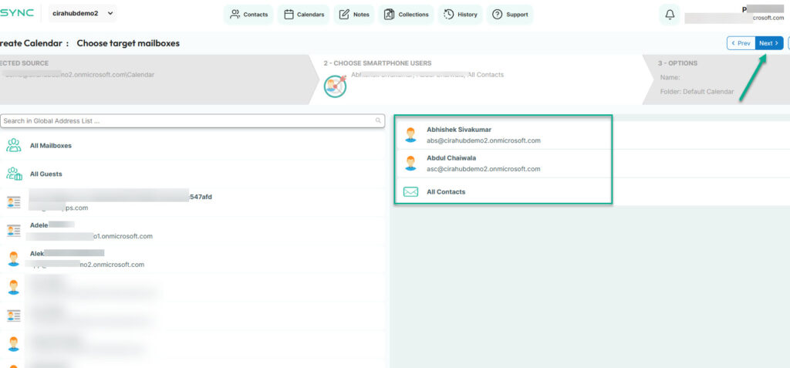Select All Mailboxes in the list
The image size is (790, 368).
[194, 146]
